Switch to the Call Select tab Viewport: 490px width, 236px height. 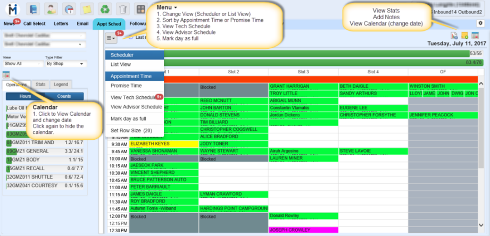[35, 23]
